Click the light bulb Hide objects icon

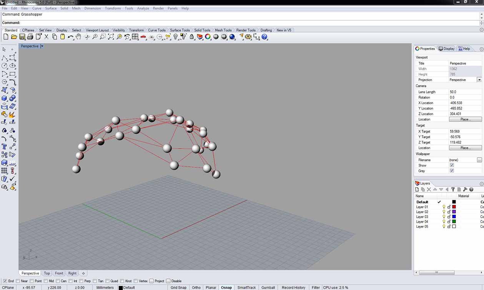point(176,37)
